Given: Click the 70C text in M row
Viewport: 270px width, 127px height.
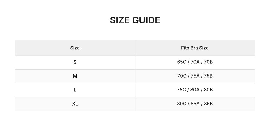Looking at the screenshot, I should (182, 76).
